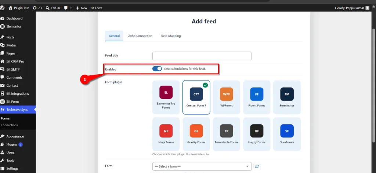Select Formidable Forms plugin card

tap(226, 134)
